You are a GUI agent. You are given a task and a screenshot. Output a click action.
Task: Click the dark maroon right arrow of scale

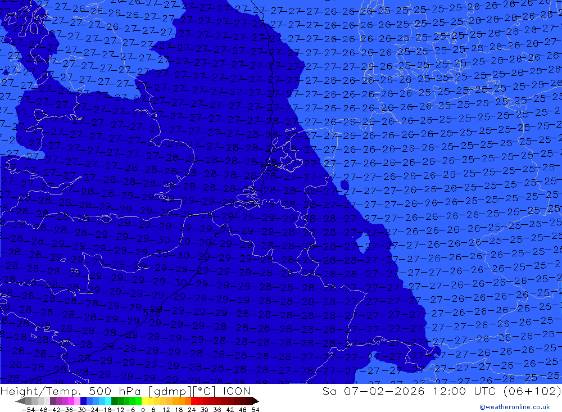click(256, 401)
